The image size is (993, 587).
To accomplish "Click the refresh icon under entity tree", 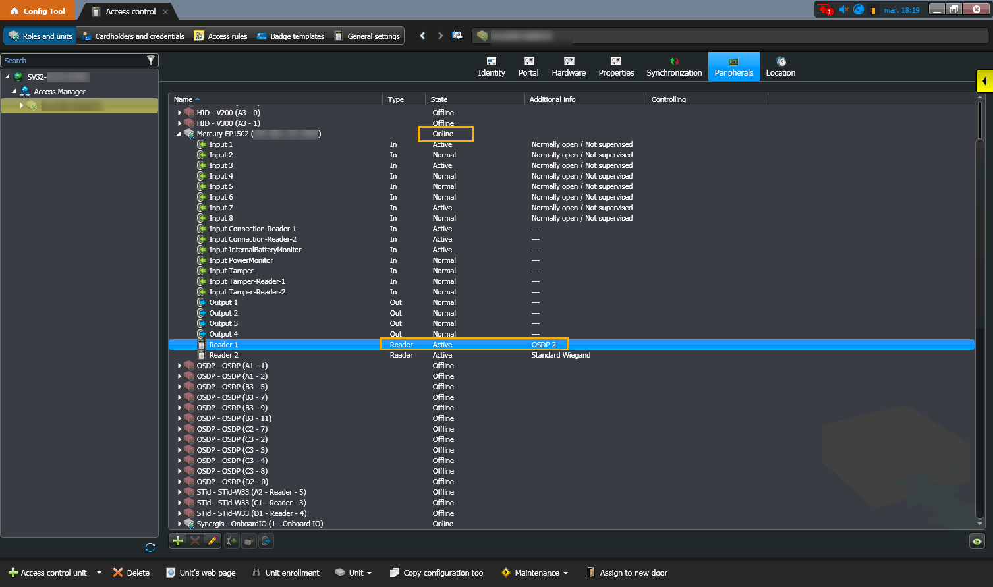I will tap(150, 547).
